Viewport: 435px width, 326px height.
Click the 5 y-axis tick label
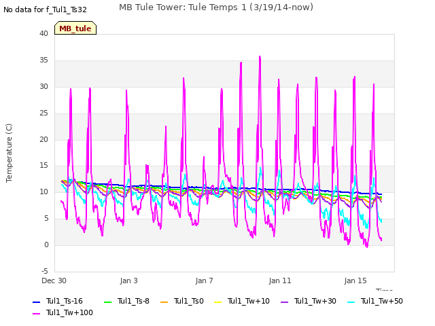pyautogui.click(x=46, y=219)
